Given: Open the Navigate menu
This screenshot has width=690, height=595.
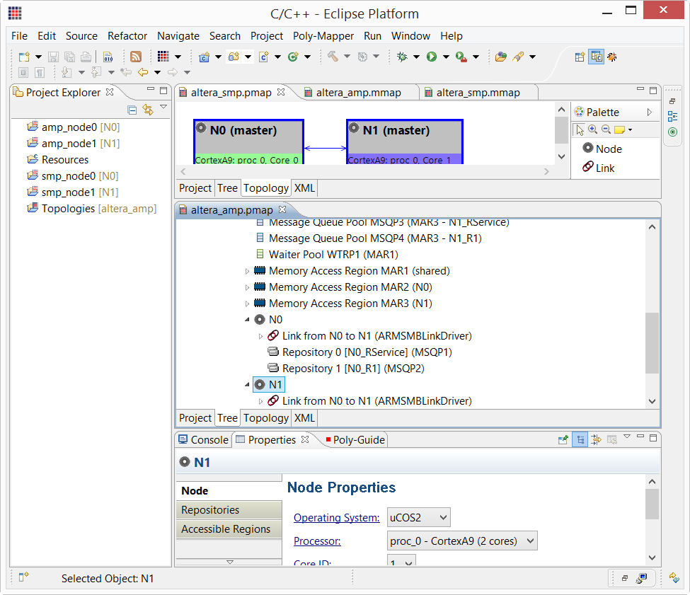Looking at the screenshot, I should [178, 36].
